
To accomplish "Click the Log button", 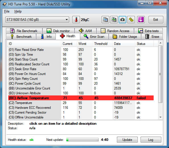I will coord(151,140).
